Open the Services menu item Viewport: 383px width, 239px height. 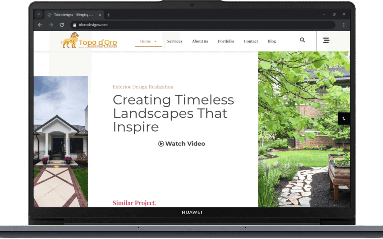pos(174,41)
